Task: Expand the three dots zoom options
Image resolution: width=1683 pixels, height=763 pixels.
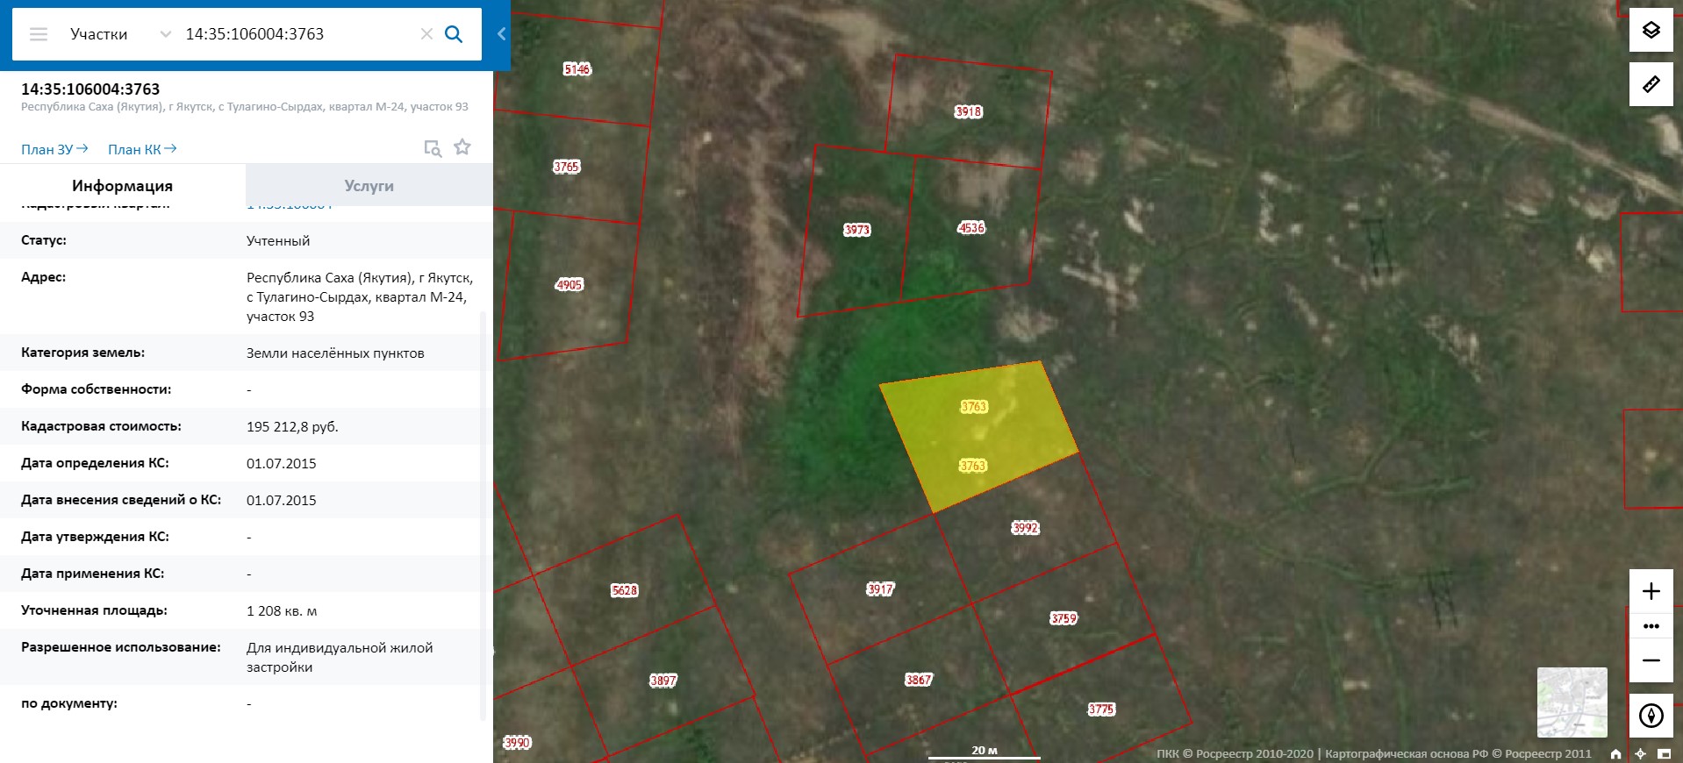Action: tap(1651, 626)
